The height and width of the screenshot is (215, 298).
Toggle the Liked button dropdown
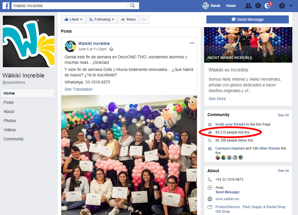[73, 19]
